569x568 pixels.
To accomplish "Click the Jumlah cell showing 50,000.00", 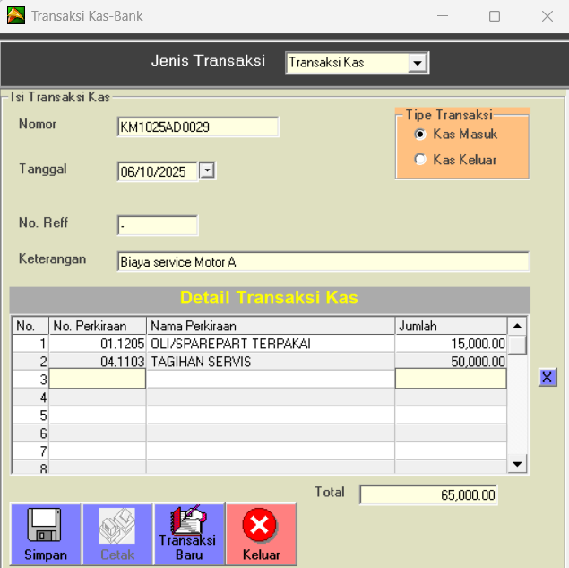I will point(451,362).
